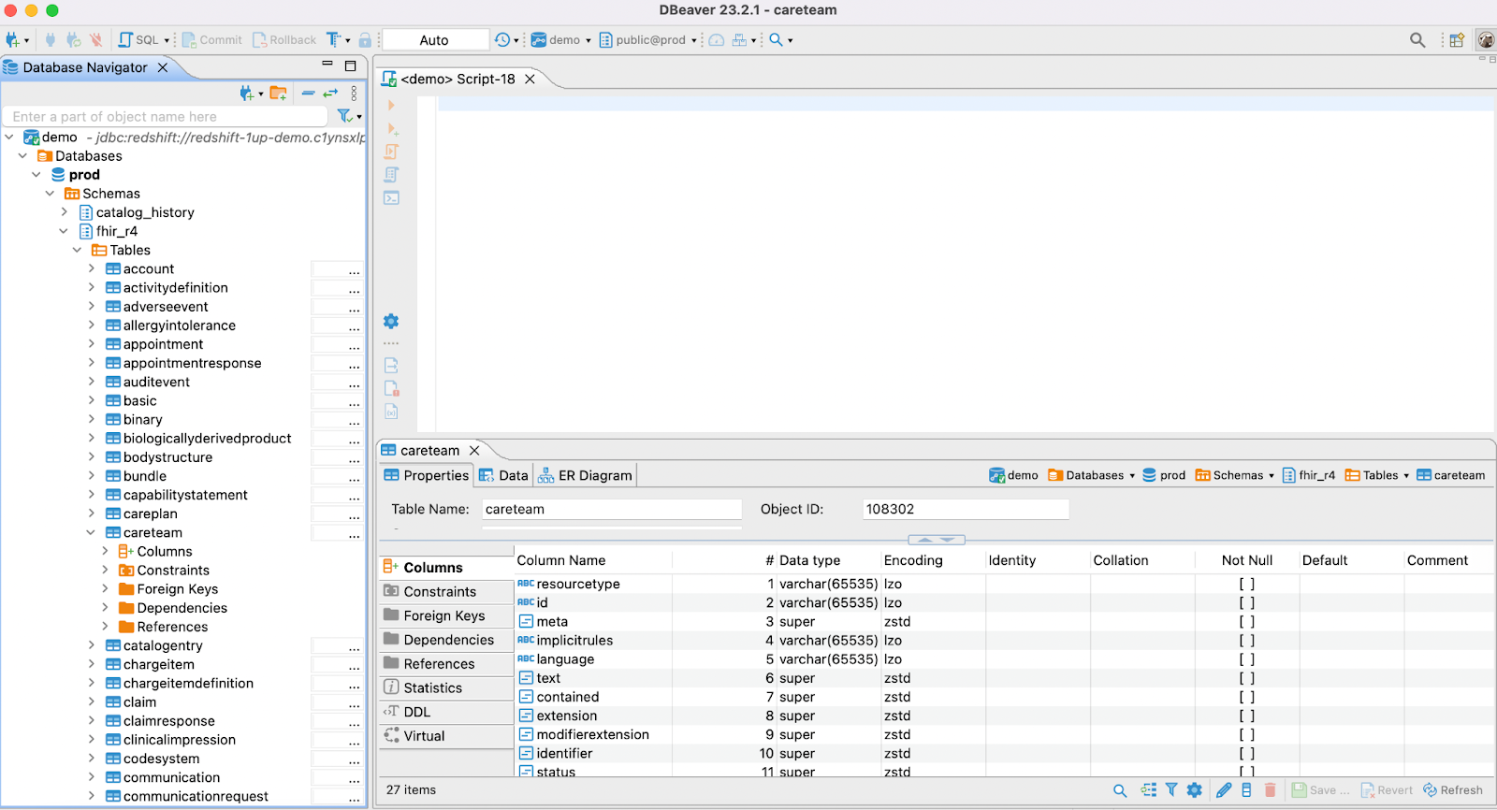Toggle Not Null checkbox for extension column
Image resolution: width=1497 pixels, height=810 pixels.
pos(1247,716)
